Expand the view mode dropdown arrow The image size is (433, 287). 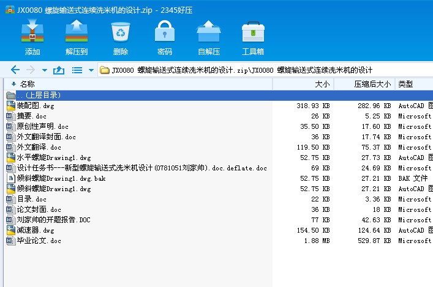[91, 70]
